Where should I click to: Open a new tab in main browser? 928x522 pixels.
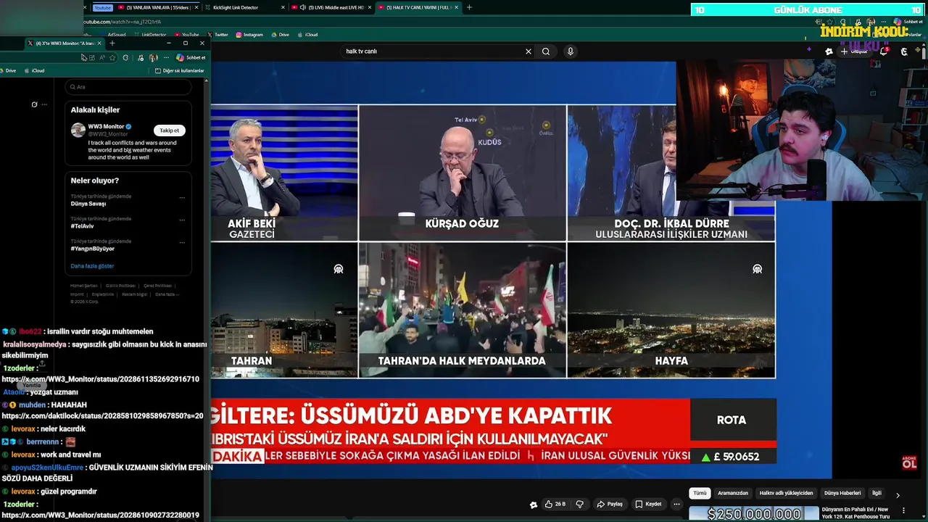point(469,7)
